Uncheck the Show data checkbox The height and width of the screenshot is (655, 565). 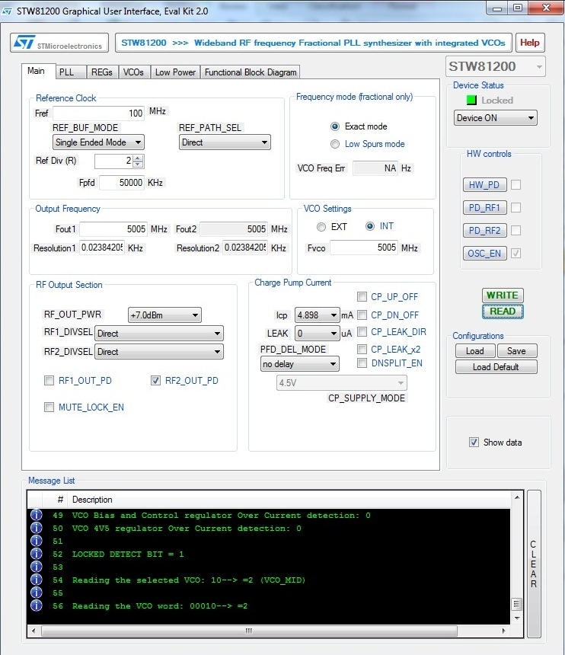[x=474, y=443]
